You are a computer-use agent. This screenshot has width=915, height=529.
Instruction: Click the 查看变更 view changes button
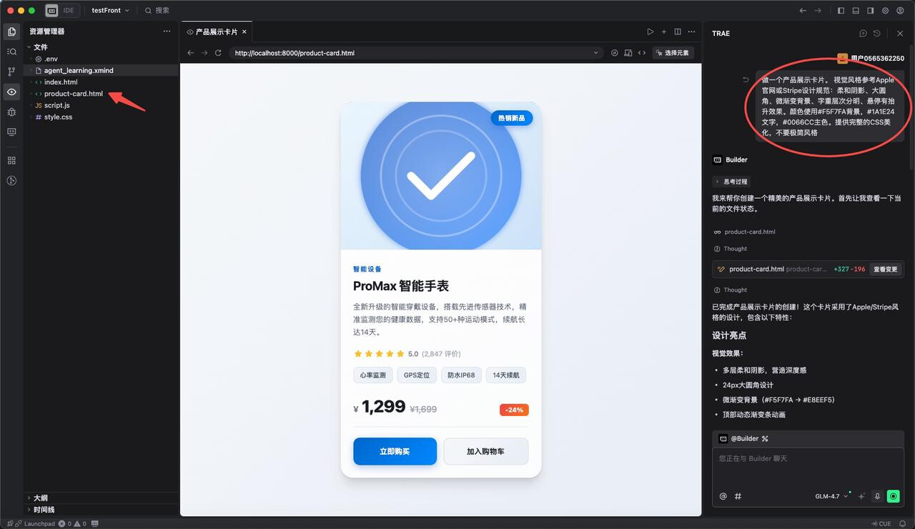pyautogui.click(x=885, y=270)
